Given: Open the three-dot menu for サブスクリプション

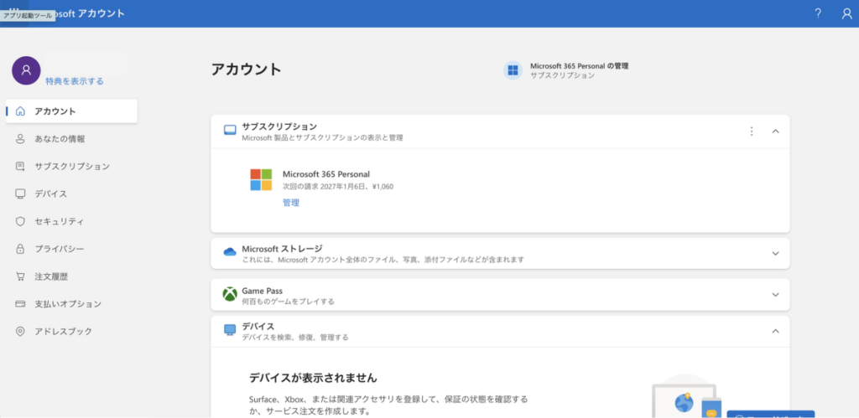Looking at the screenshot, I should [752, 132].
